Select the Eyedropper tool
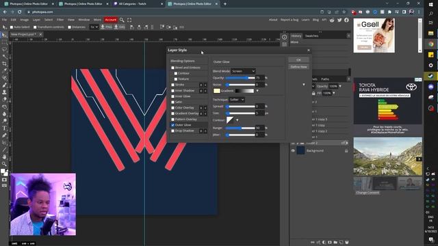This screenshot has height=246, width=438. pyautogui.click(x=4, y=71)
